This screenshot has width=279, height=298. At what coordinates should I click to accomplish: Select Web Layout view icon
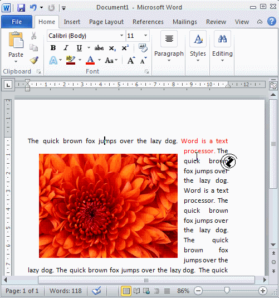(x=146, y=291)
